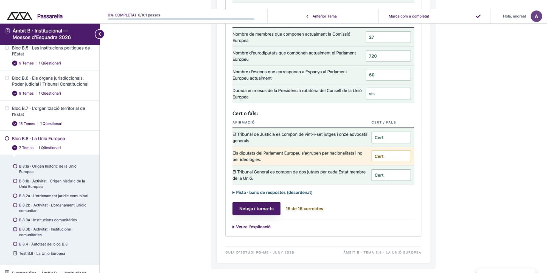Click the course document icon beside Àmbit B
Screen dimensions: 547x273
click(x=8, y=31)
